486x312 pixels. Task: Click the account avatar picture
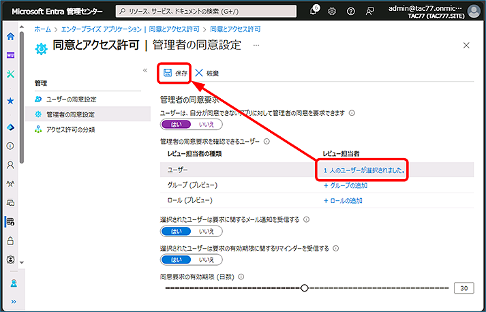[474, 12]
